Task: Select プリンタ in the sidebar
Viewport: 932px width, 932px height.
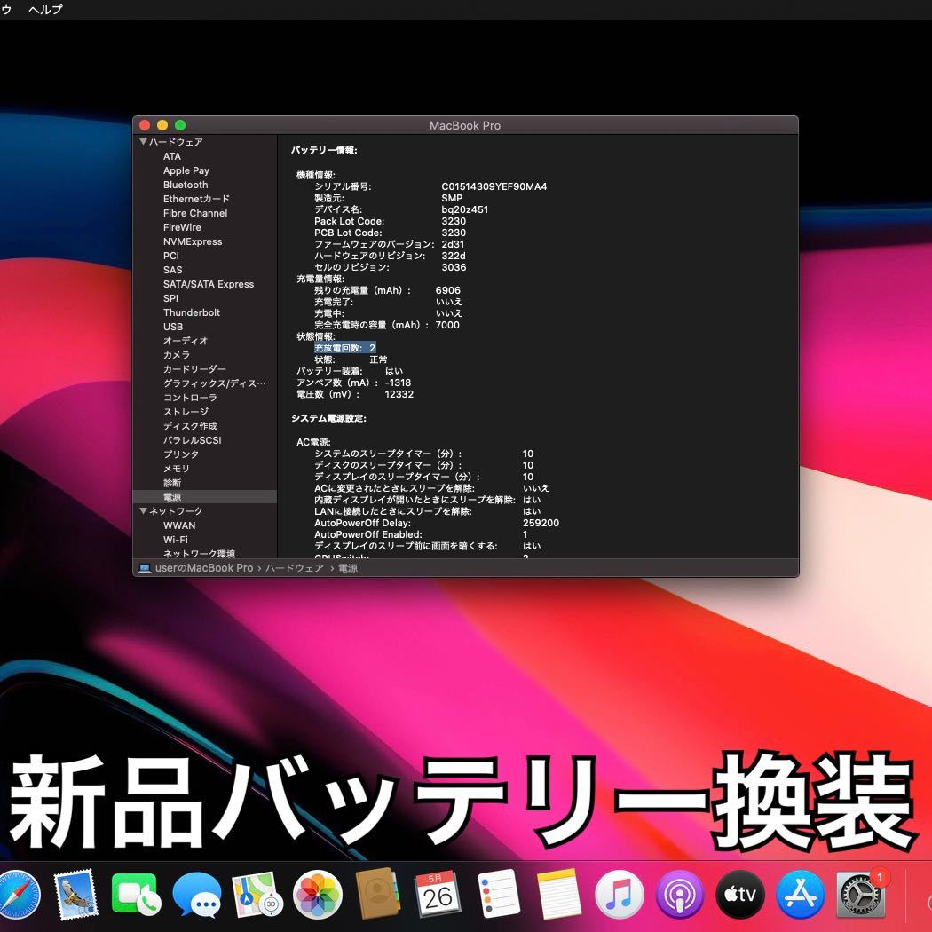Action: point(181,454)
